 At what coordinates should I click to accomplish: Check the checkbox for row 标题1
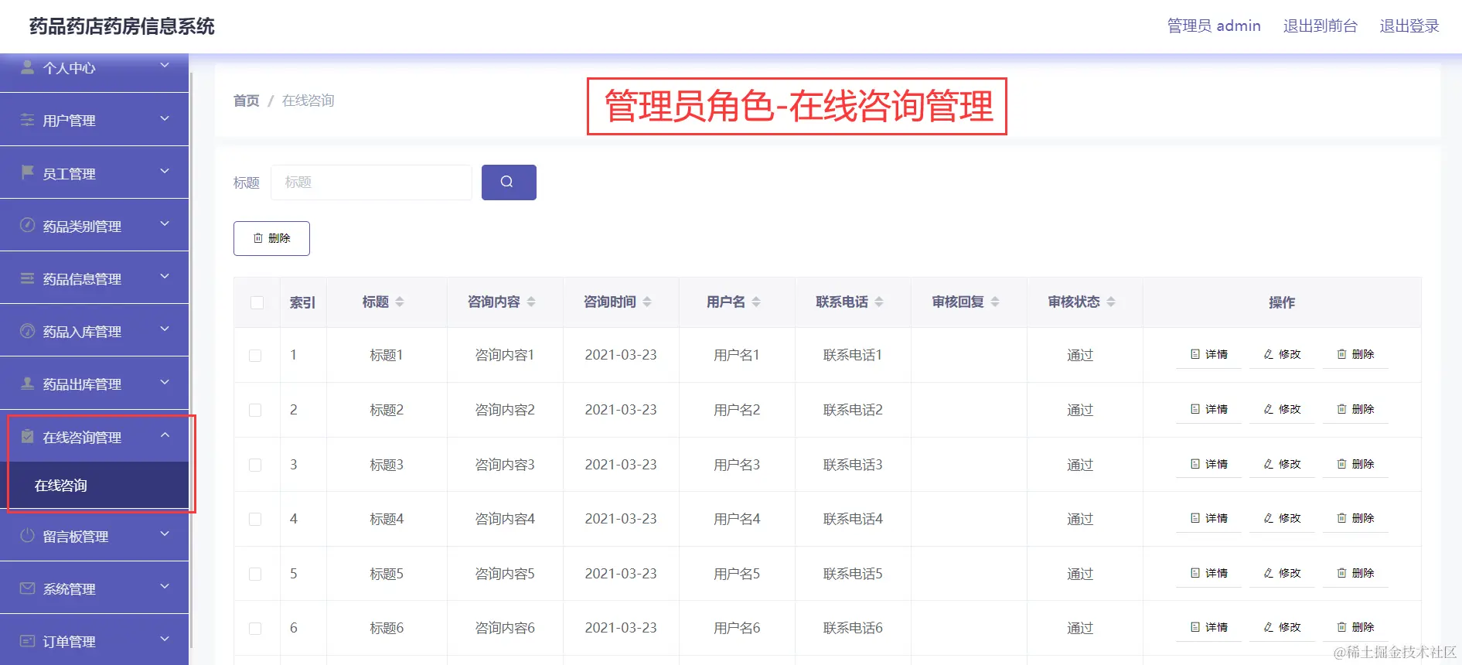click(x=255, y=356)
